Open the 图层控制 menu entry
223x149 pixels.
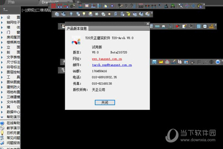point(13,72)
